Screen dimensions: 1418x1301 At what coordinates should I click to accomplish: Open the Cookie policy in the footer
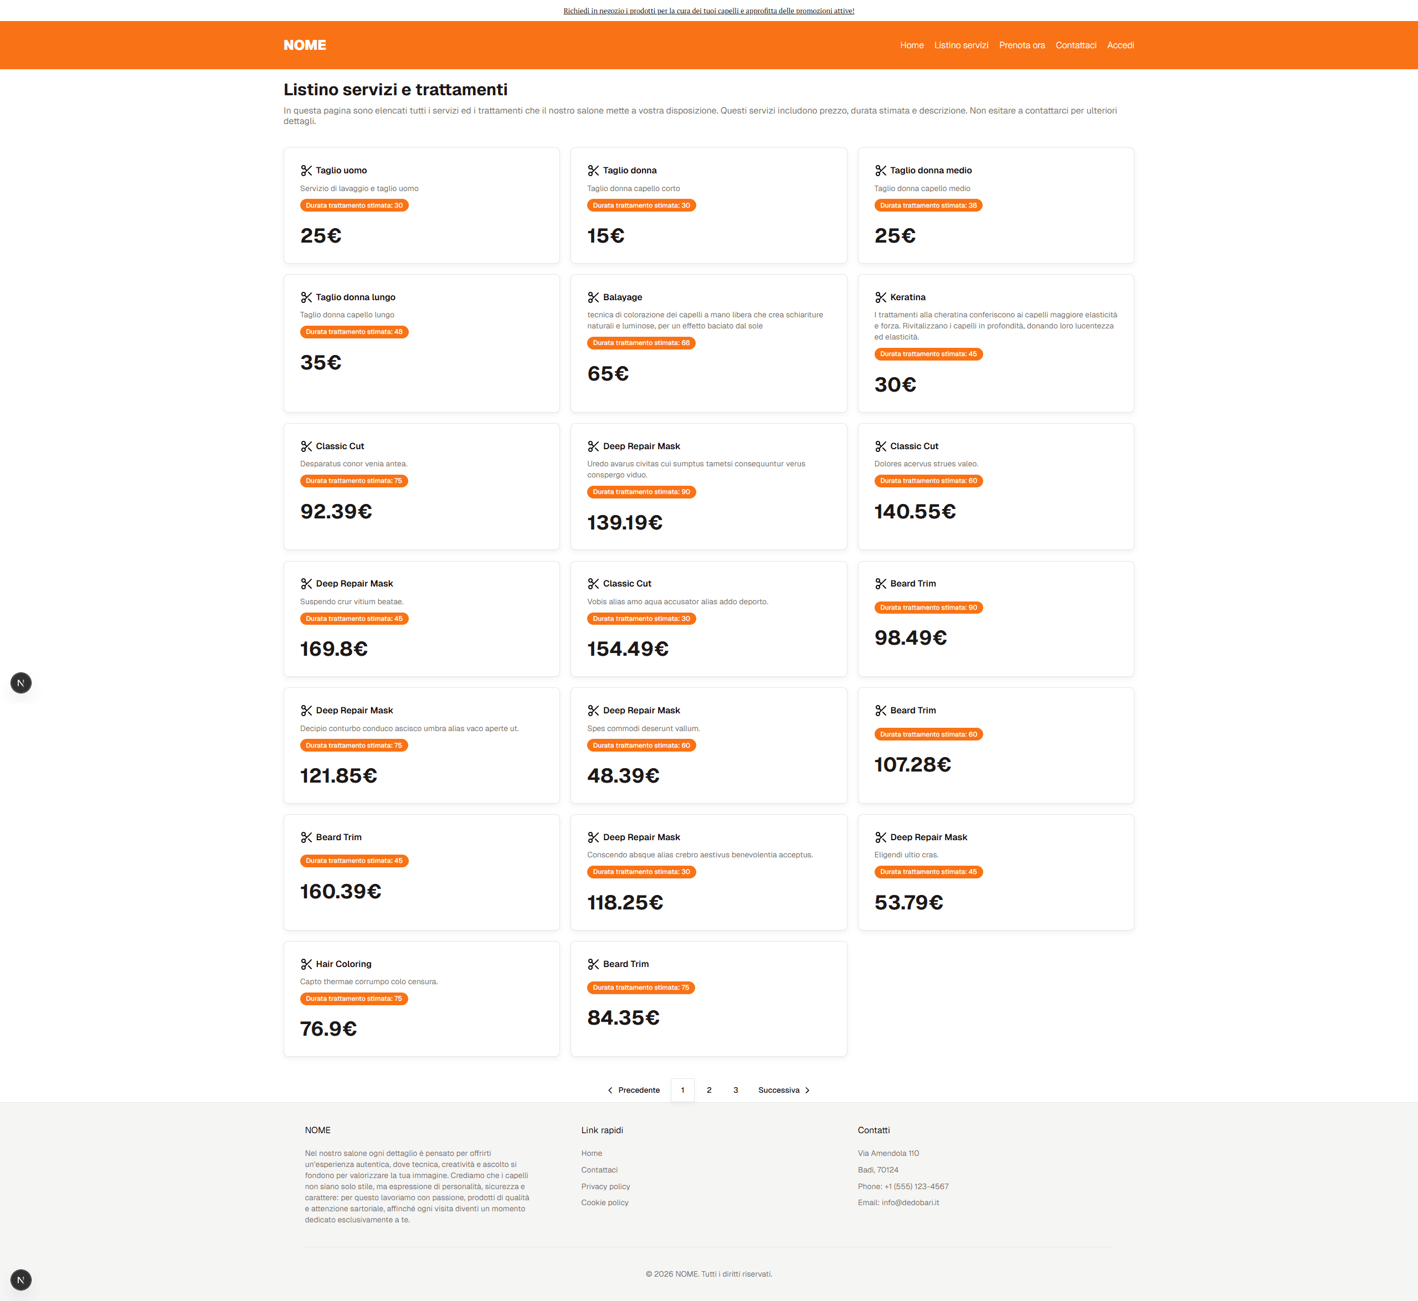(x=604, y=1202)
